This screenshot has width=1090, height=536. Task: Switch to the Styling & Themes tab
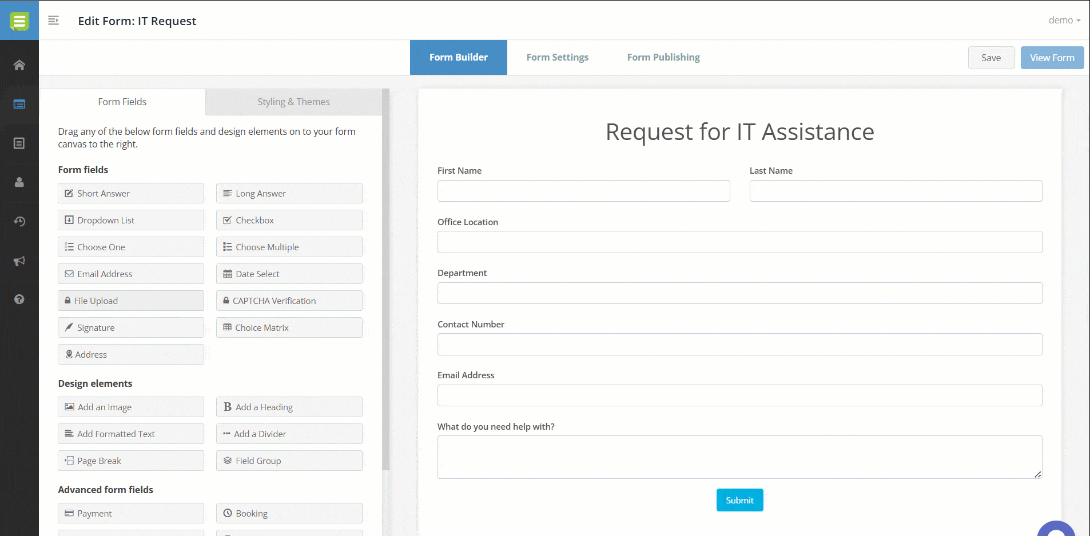(x=293, y=102)
